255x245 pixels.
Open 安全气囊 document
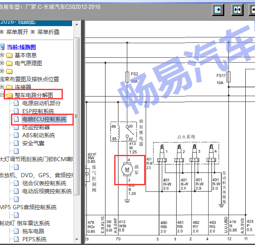click(x=33, y=143)
